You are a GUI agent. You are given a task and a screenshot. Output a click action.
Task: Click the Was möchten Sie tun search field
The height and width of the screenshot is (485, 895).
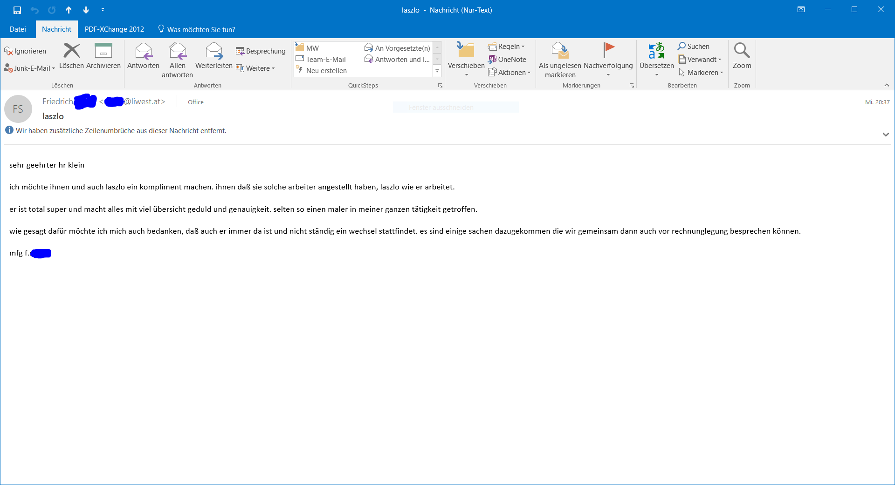197,29
